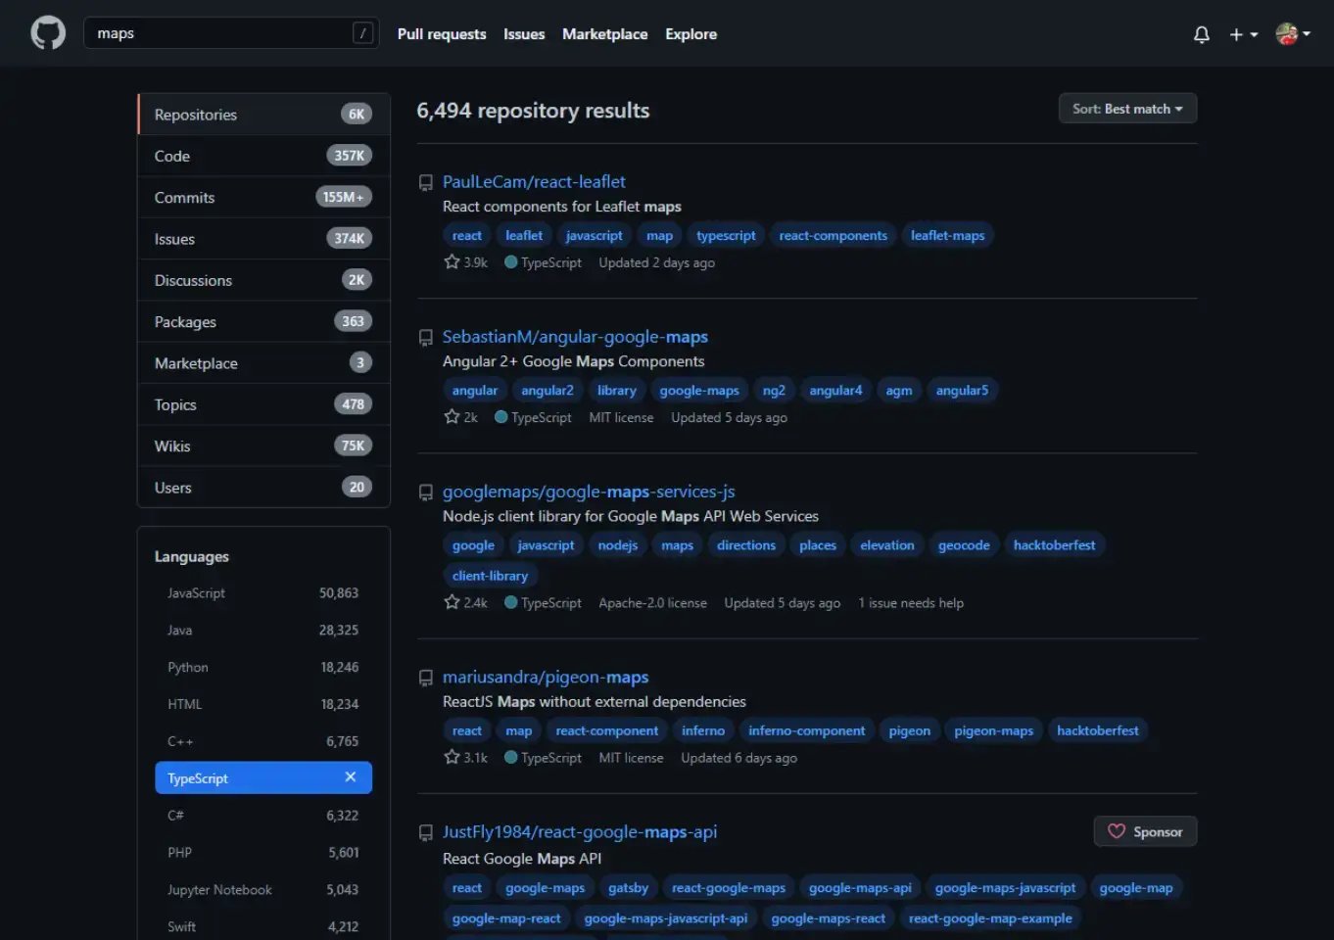Open the Sort: Best match dropdown
Image resolution: width=1334 pixels, height=940 pixels.
(1127, 109)
